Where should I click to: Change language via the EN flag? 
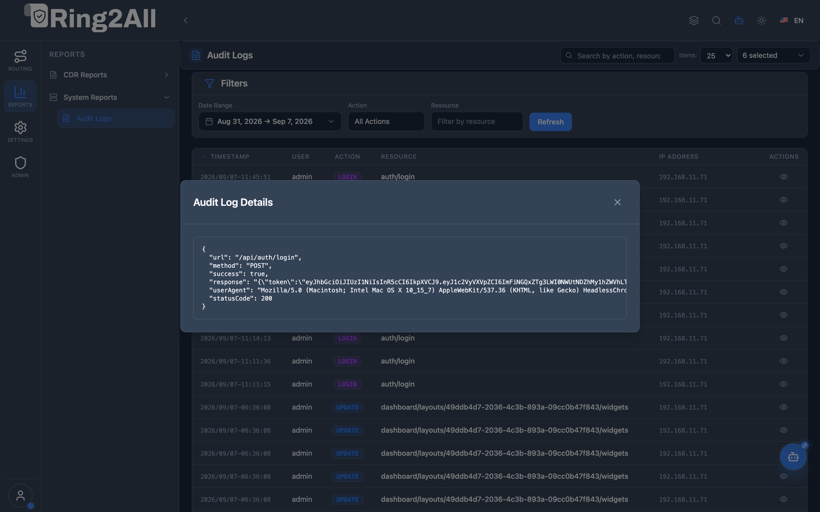[792, 20]
